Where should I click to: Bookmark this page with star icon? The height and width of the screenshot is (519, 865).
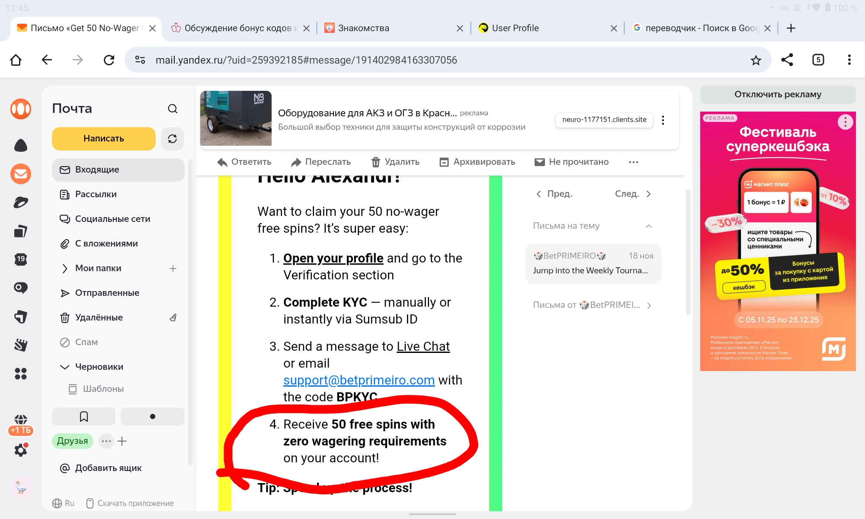[756, 60]
